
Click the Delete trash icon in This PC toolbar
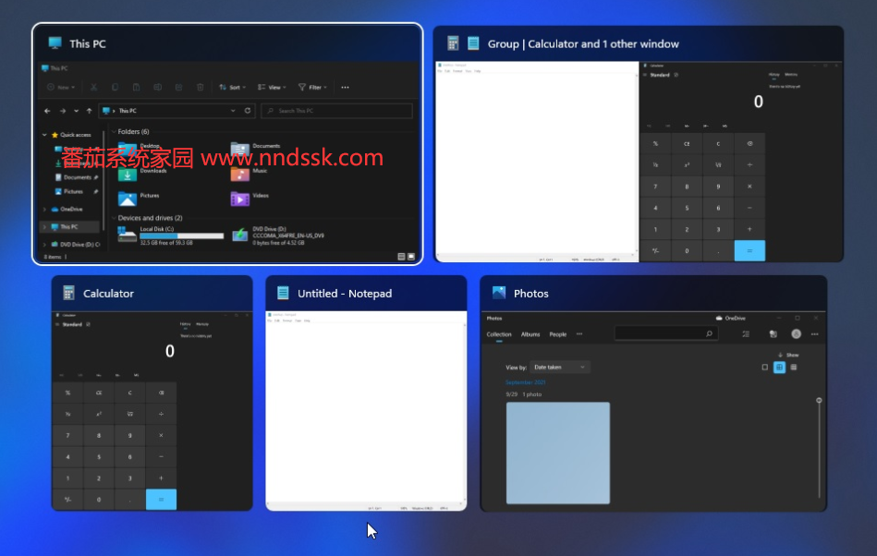[x=201, y=87]
